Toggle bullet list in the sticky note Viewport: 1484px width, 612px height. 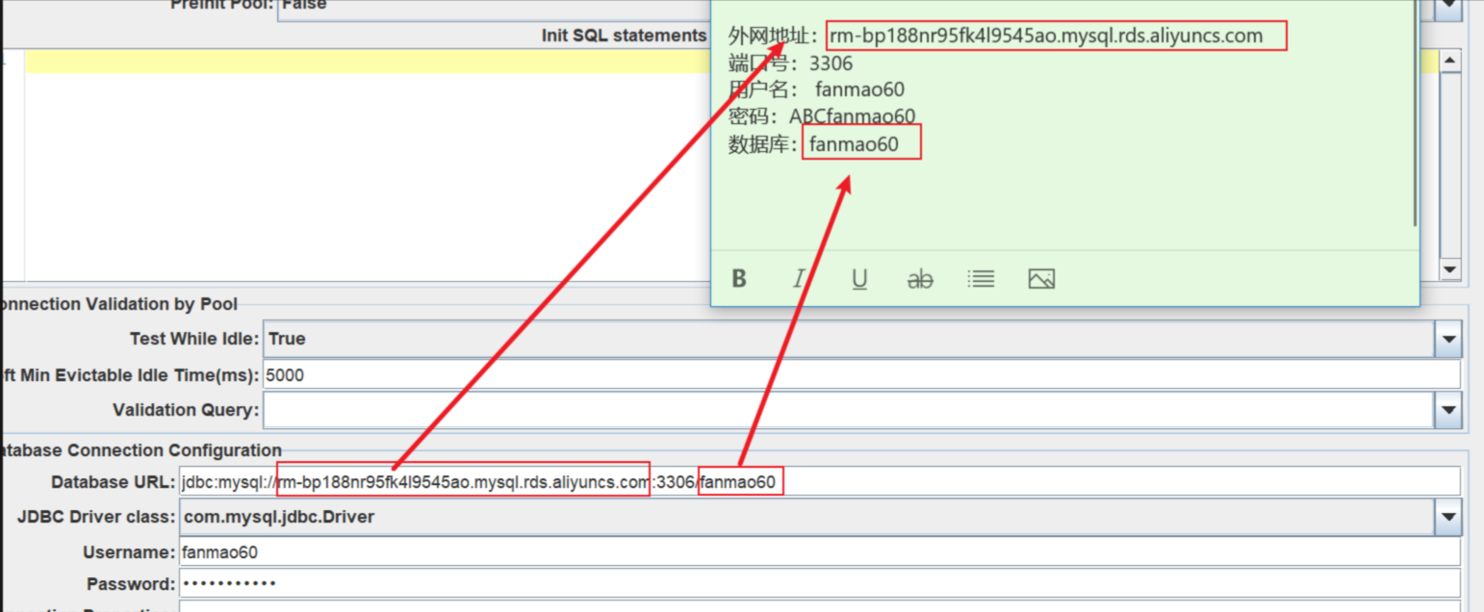(981, 279)
